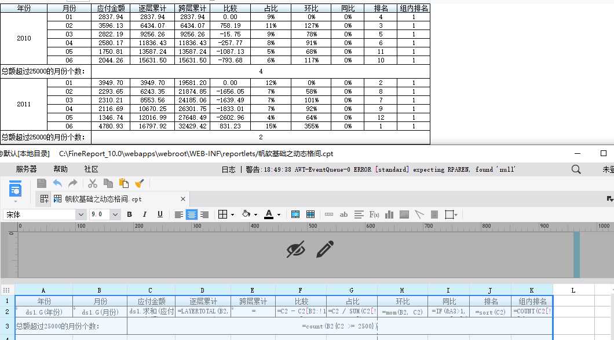Click the pencil edit parameter panel icon
Screen dimensions: 614x340
point(325,249)
